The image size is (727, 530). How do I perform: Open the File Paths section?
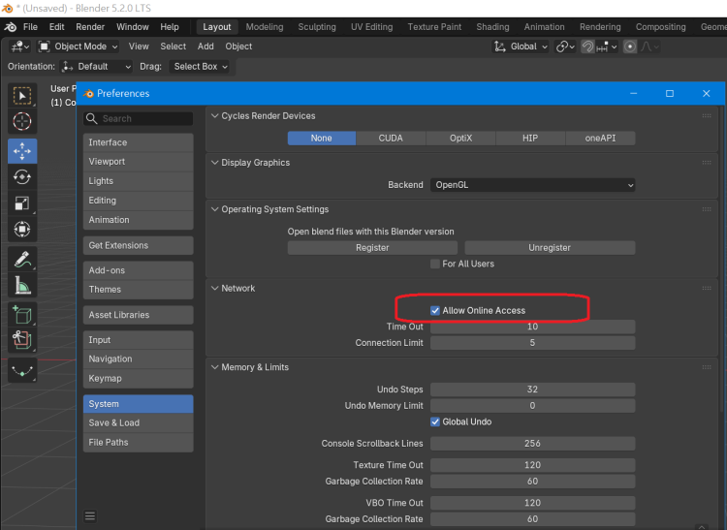(x=139, y=442)
